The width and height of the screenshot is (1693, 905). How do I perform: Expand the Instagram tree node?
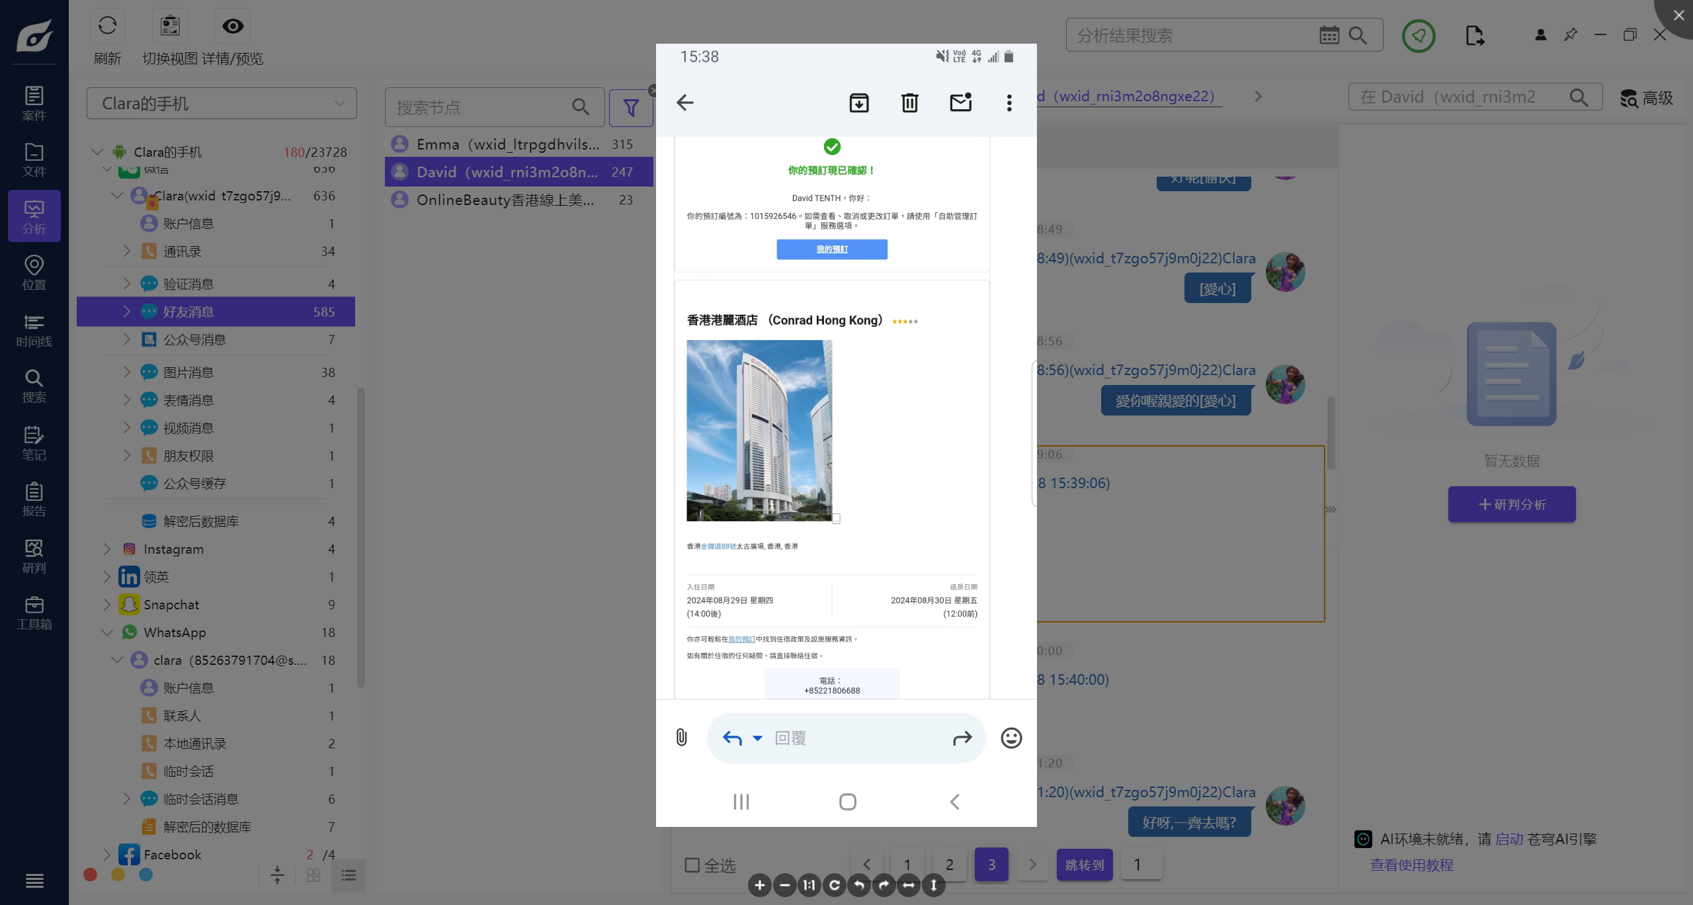point(107,549)
